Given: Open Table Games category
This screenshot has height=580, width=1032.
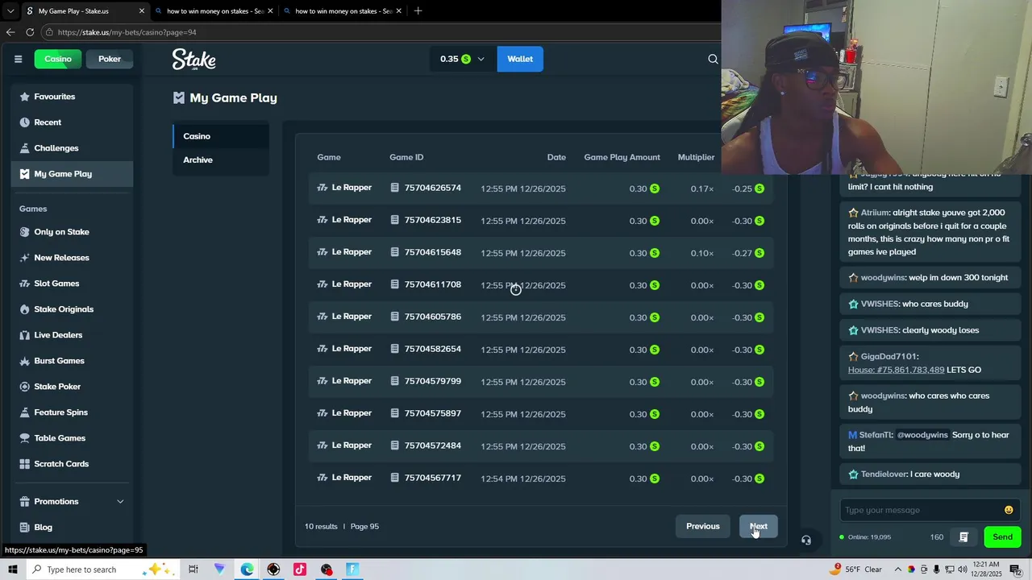Looking at the screenshot, I should tap(73, 438).
